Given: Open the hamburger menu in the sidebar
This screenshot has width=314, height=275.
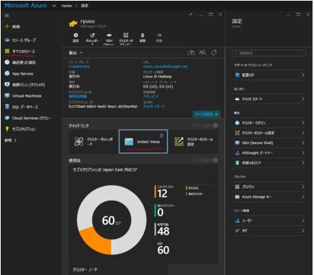Looking at the screenshot, I should tap(7, 16).
